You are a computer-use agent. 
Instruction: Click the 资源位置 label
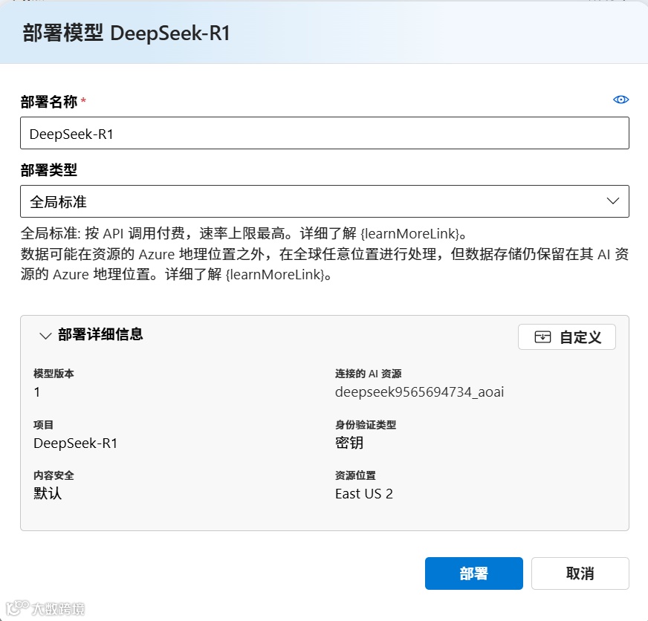tap(355, 475)
